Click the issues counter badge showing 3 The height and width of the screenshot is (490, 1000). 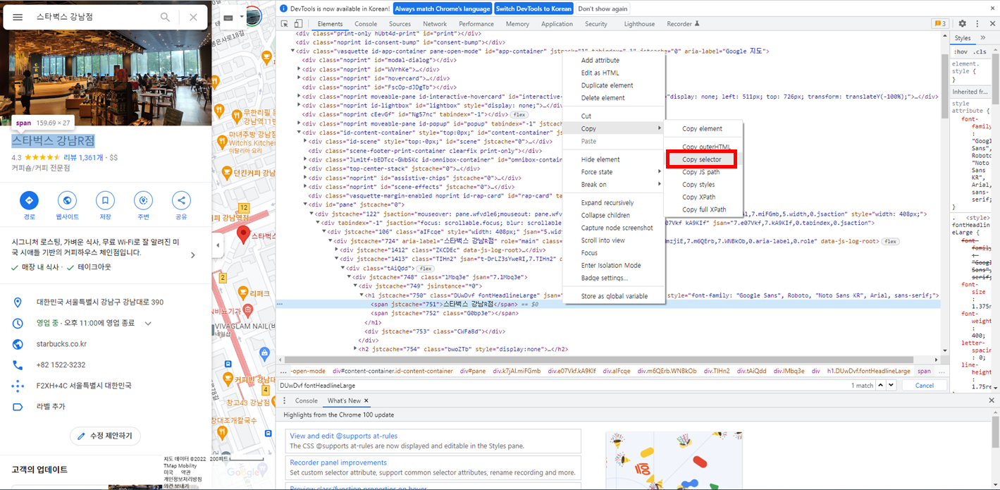click(940, 24)
